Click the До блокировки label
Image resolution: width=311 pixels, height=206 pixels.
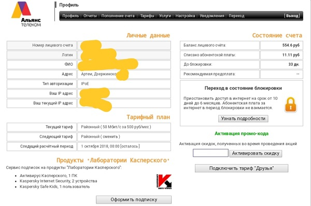(198, 64)
